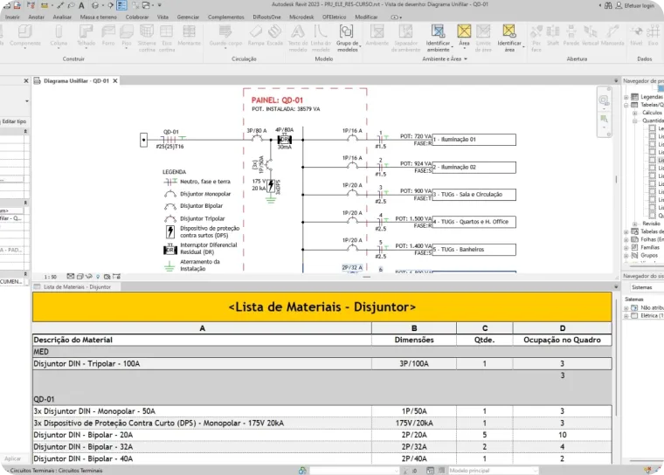Expand the Cálculos tree node
The image size is (664, 475).
(634, 113)
